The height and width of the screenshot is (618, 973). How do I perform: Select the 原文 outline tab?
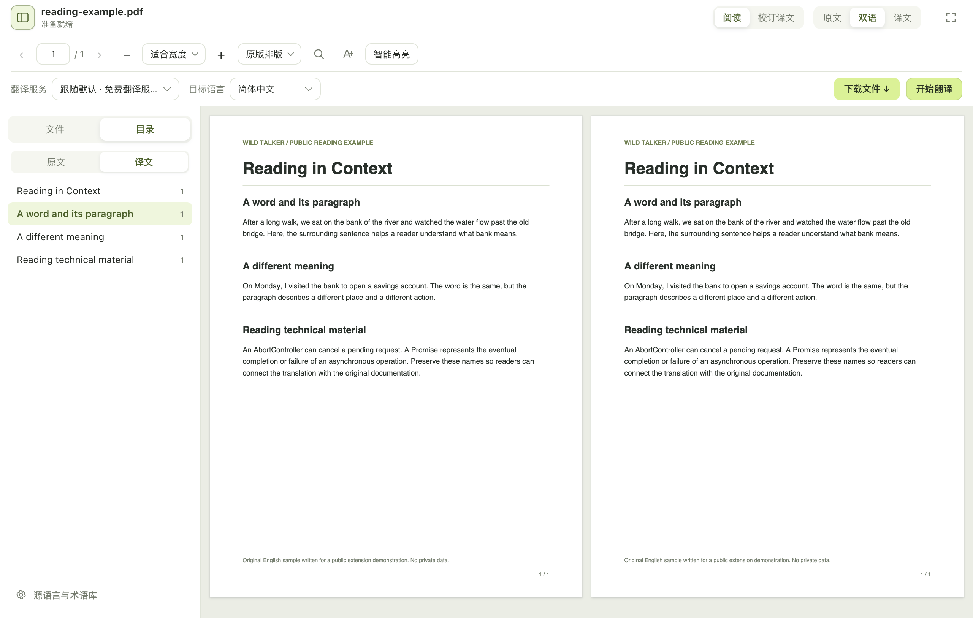[56, 162]
